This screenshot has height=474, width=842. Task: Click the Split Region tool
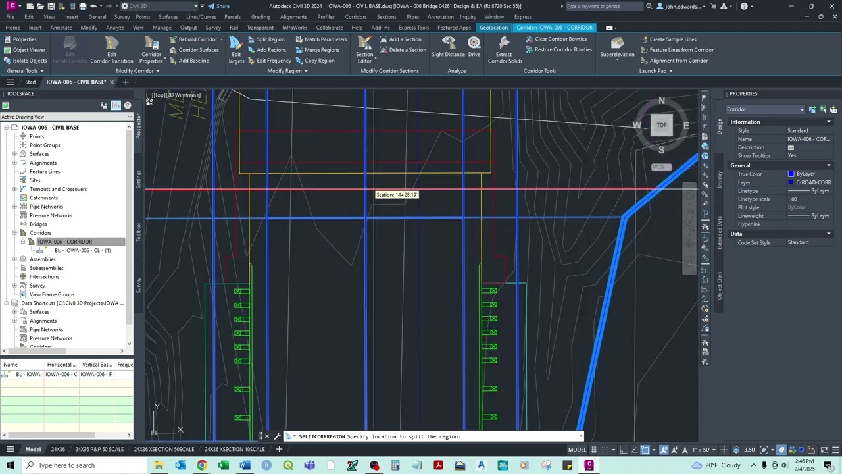click(x=266, y=39)
